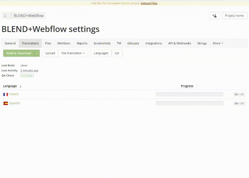Switch to the Strings tab
The height and width of the screenshot is (178, 249).
(202, 43)
